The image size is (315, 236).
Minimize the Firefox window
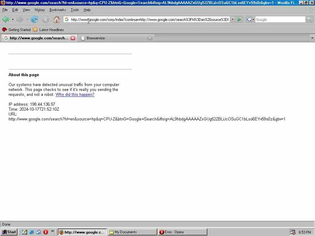click(x=301, y=2)
